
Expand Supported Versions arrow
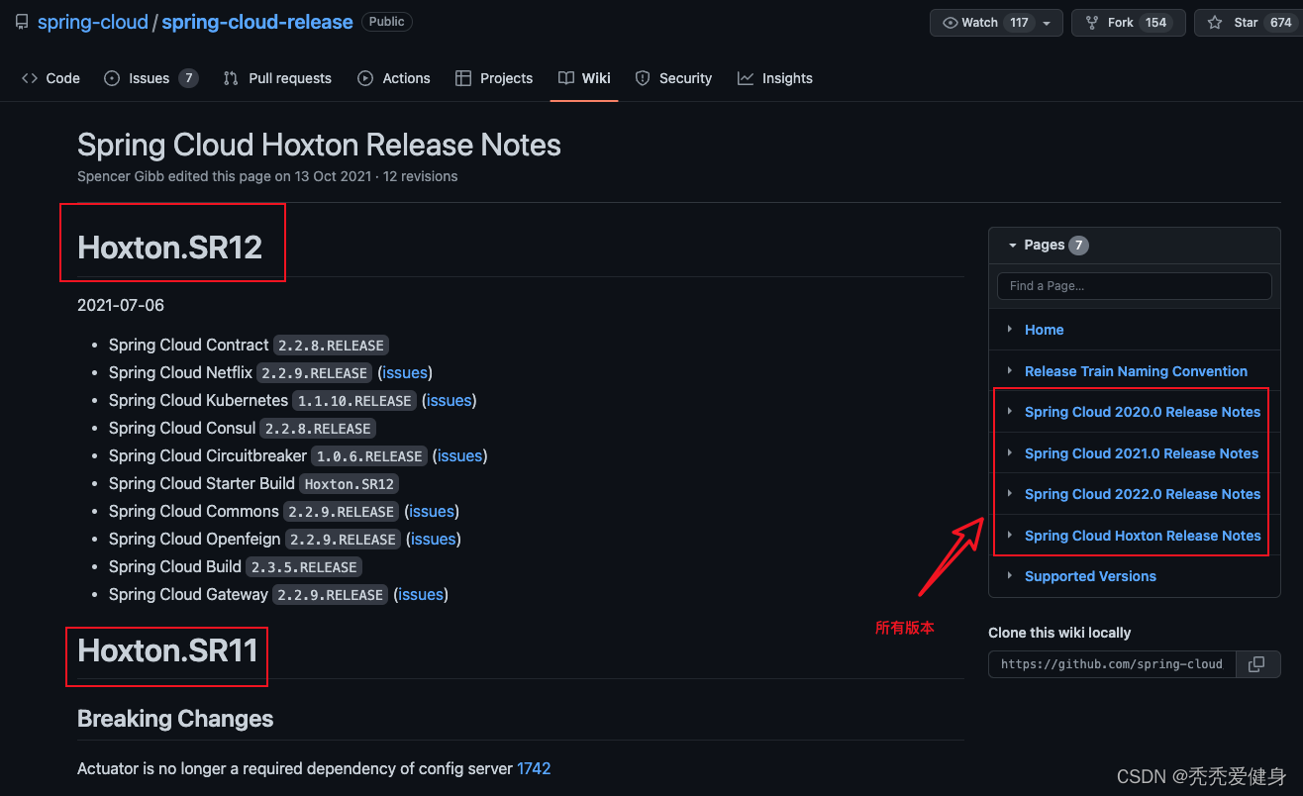tap(1009, 576)
